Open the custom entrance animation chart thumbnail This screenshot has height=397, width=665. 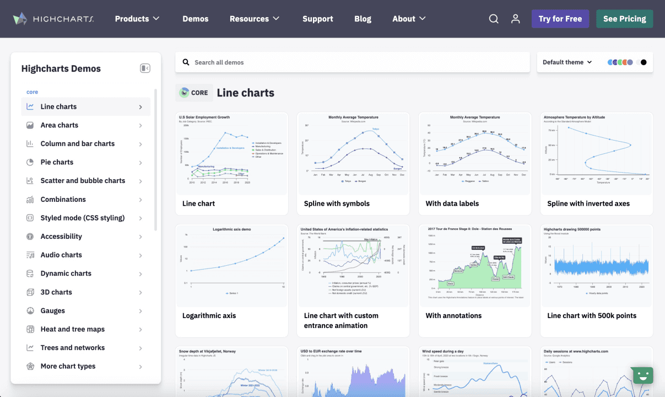click(x=353, y=266)
